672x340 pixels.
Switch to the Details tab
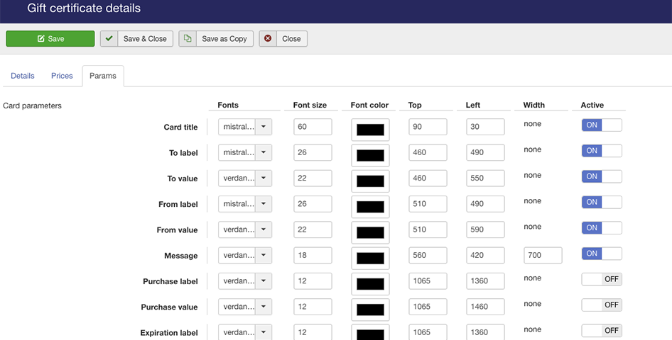(23, 76)
